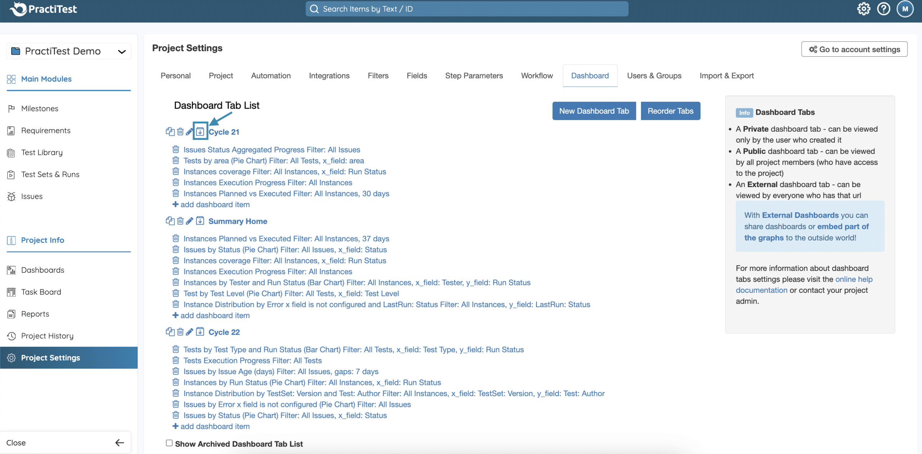This screenshot has width=922, height=454.
Task: Click archive icon next to Cycle 22
Action: click(200, 332)
